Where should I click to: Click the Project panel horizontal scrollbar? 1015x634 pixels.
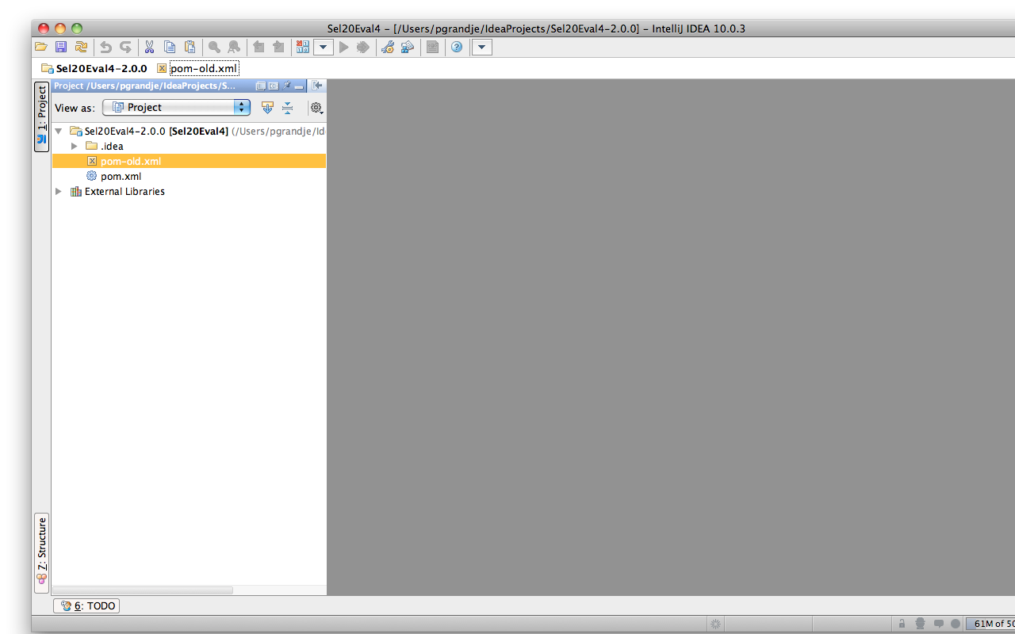pos(143,590)
